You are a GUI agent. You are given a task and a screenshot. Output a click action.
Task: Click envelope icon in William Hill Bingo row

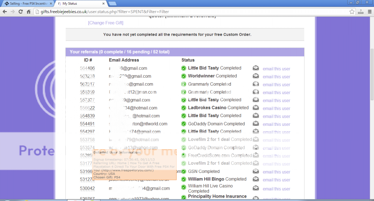tap(256, 179)
